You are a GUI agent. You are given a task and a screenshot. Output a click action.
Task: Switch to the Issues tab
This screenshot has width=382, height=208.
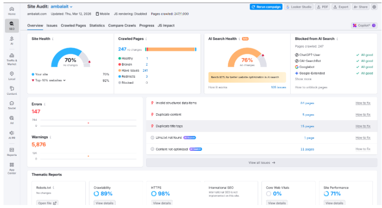click(52, 25)
